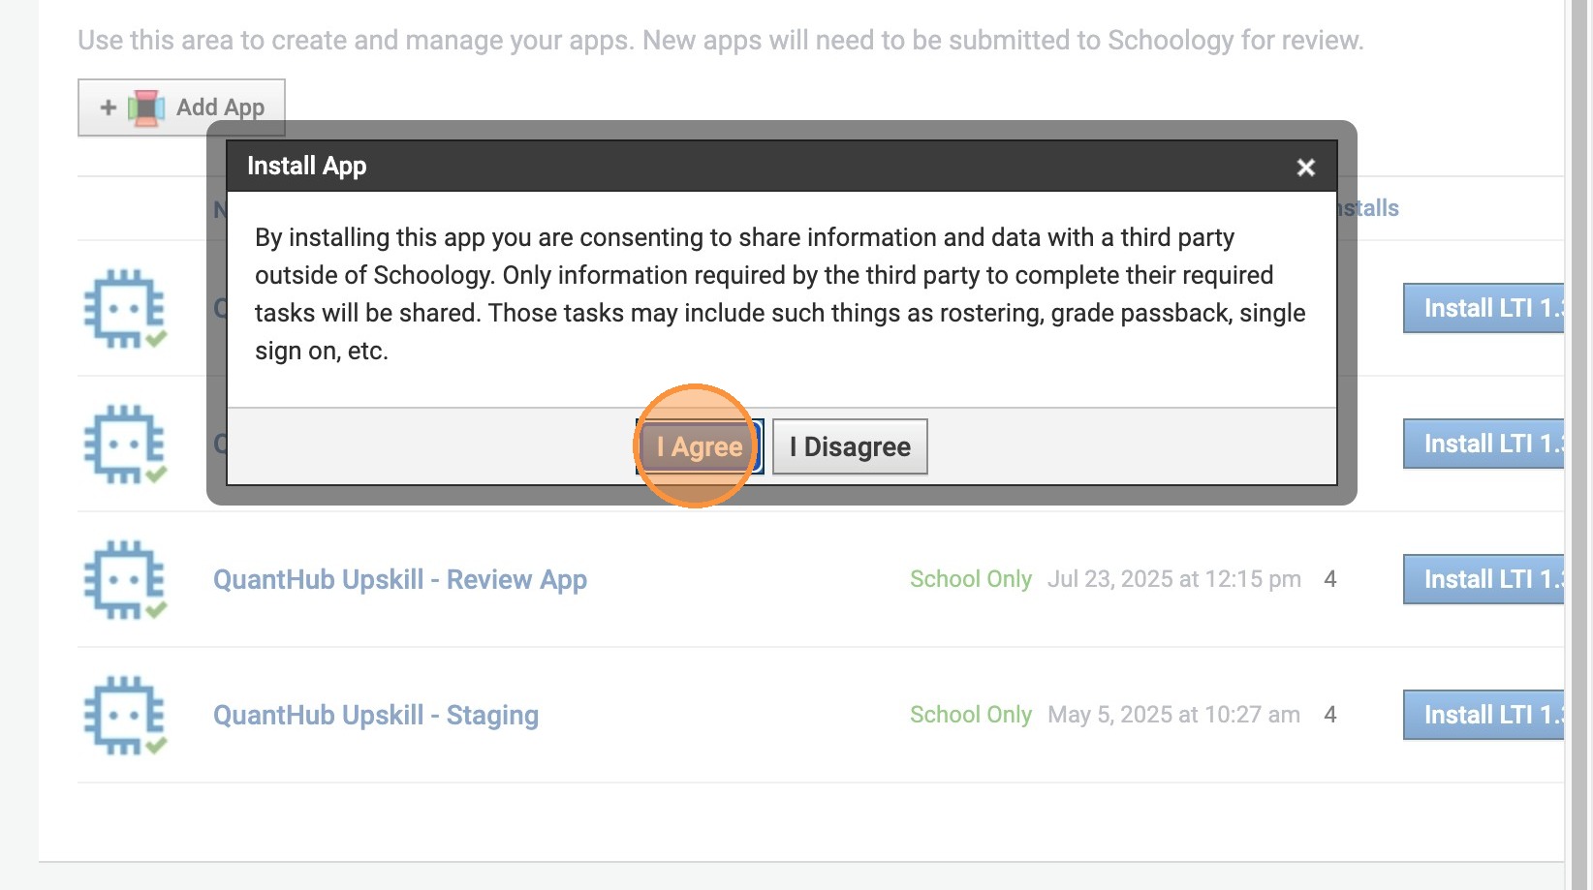Click the I Agree button
This screenshot has width=1593, height=890.
(x=699, y=446)
